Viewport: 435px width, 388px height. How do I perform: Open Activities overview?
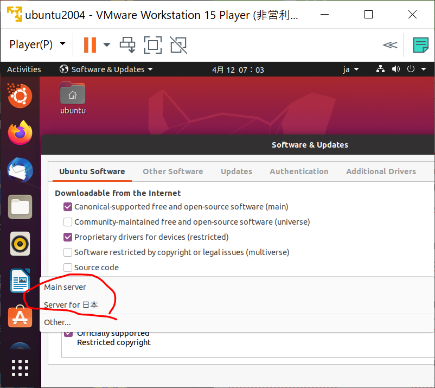(24, 69)
